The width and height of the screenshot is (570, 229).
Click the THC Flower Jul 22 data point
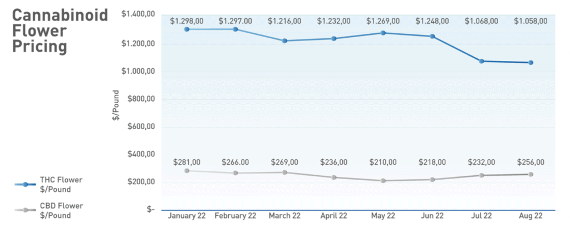481,61
